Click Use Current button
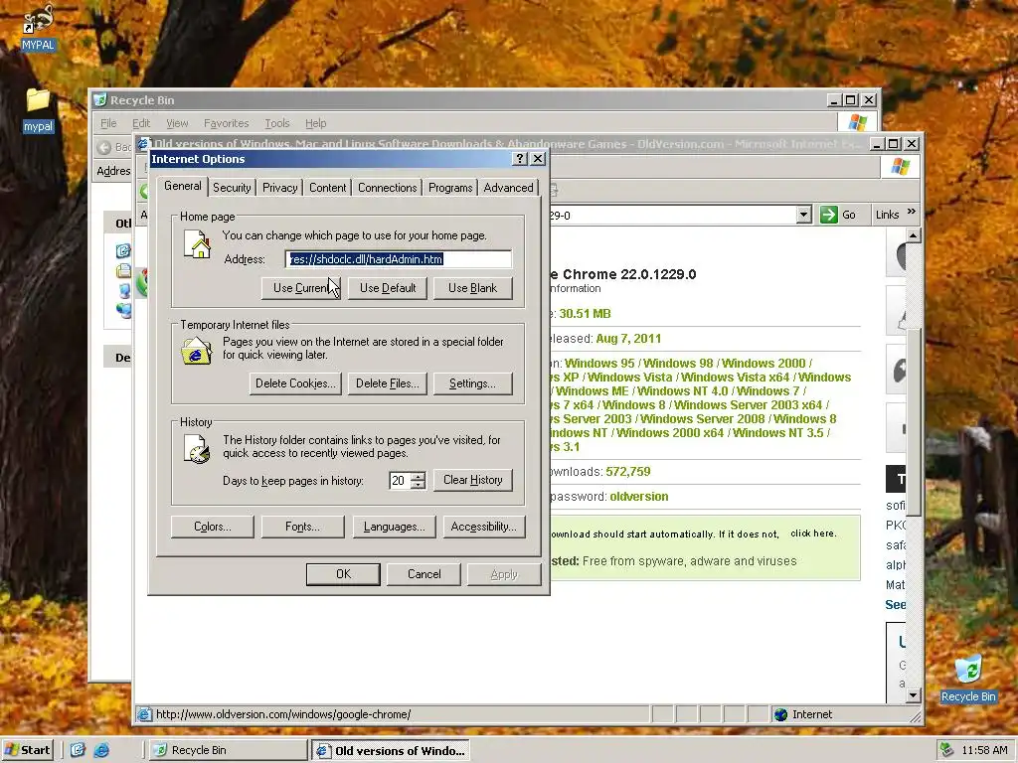Screen dimensions: 1018x763 pos(302,288)
